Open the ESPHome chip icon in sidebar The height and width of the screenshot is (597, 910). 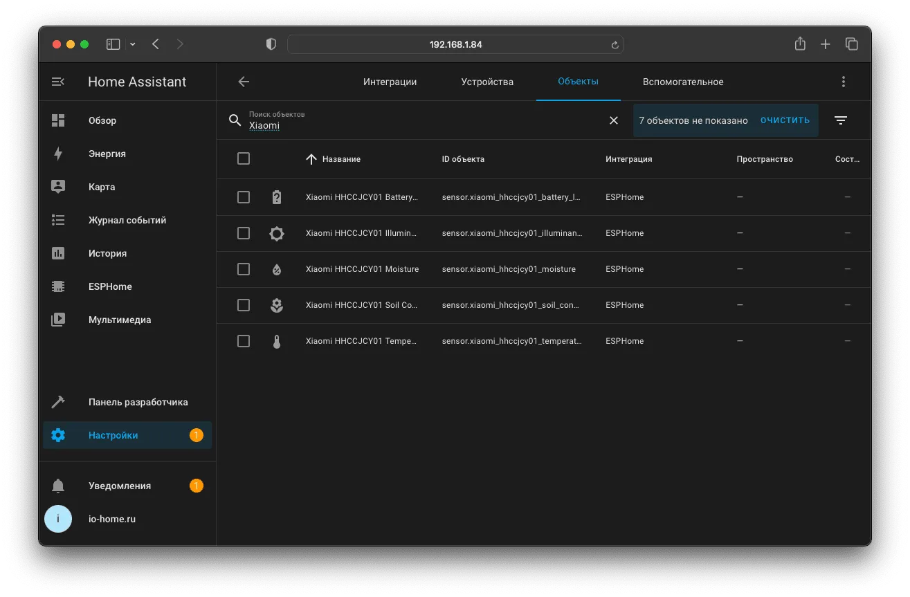pyautogui.click(x=58, y=286)
